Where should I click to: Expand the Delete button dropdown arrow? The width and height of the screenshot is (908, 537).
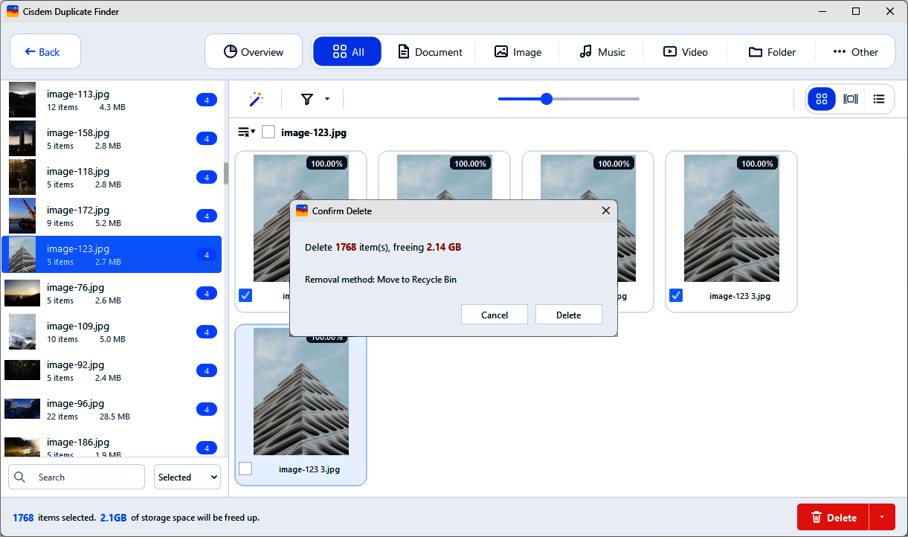click(882, 518)
